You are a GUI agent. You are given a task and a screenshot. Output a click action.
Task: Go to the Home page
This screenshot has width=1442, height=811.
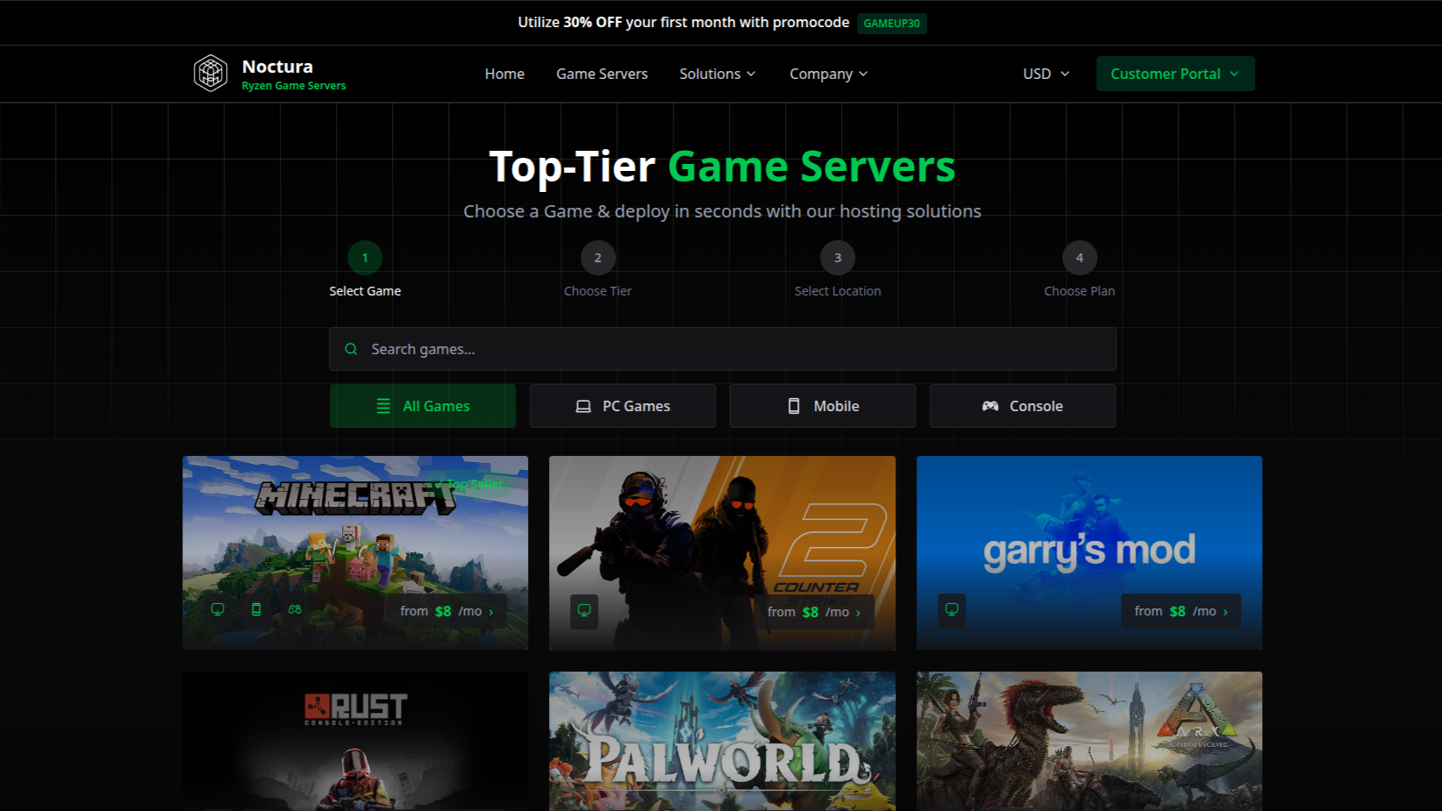click(504, 74)
